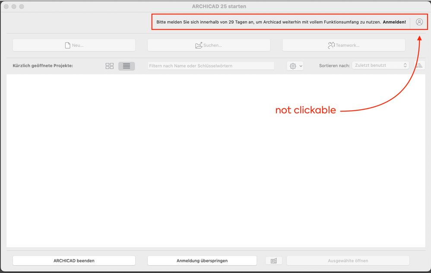The width and height of the screenshot is (431, 273).
Task: Click the Ausgewählte öffnen button
Action: tap(348, 261)
